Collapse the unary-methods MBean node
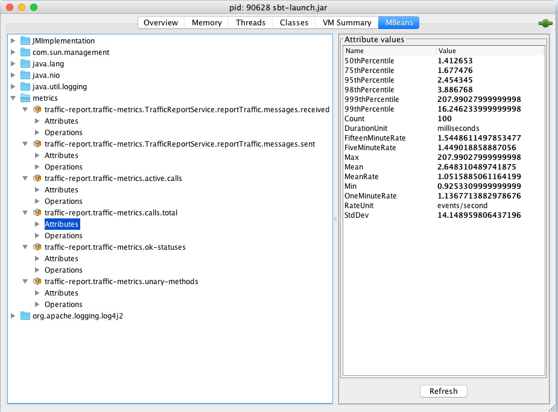 pyautogui.click(x=25, y=282)
